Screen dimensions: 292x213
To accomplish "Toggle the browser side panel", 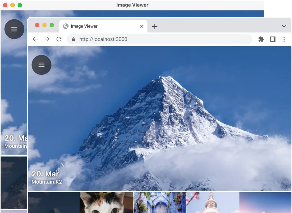I will 273,39.
